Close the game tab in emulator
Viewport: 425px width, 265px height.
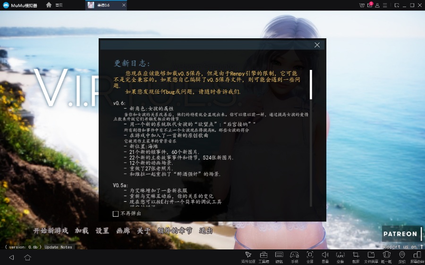(x=124, y=5)
